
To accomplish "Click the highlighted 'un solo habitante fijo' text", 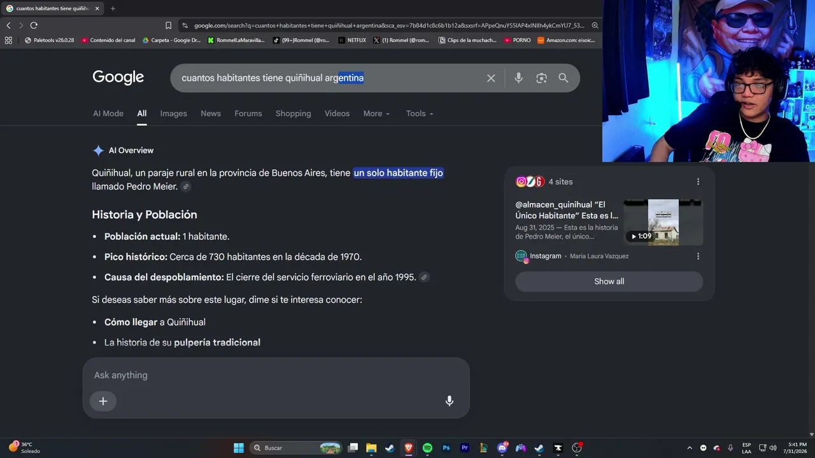I will [399, 173].
